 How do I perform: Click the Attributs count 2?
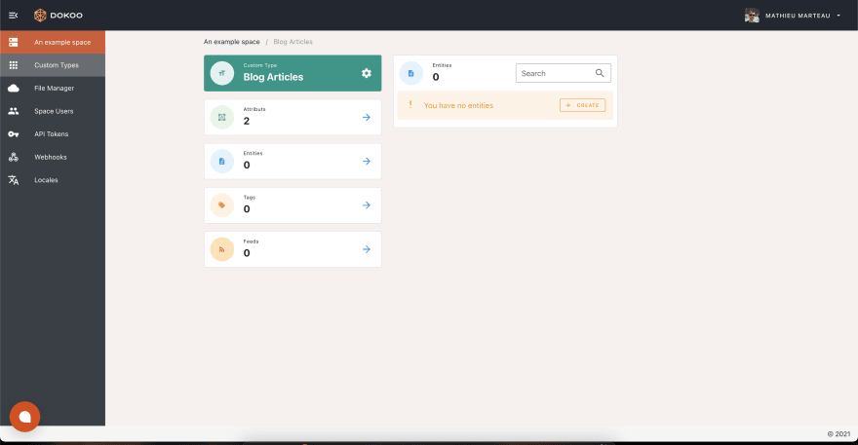pyautogui.click(x=247, y=121)
